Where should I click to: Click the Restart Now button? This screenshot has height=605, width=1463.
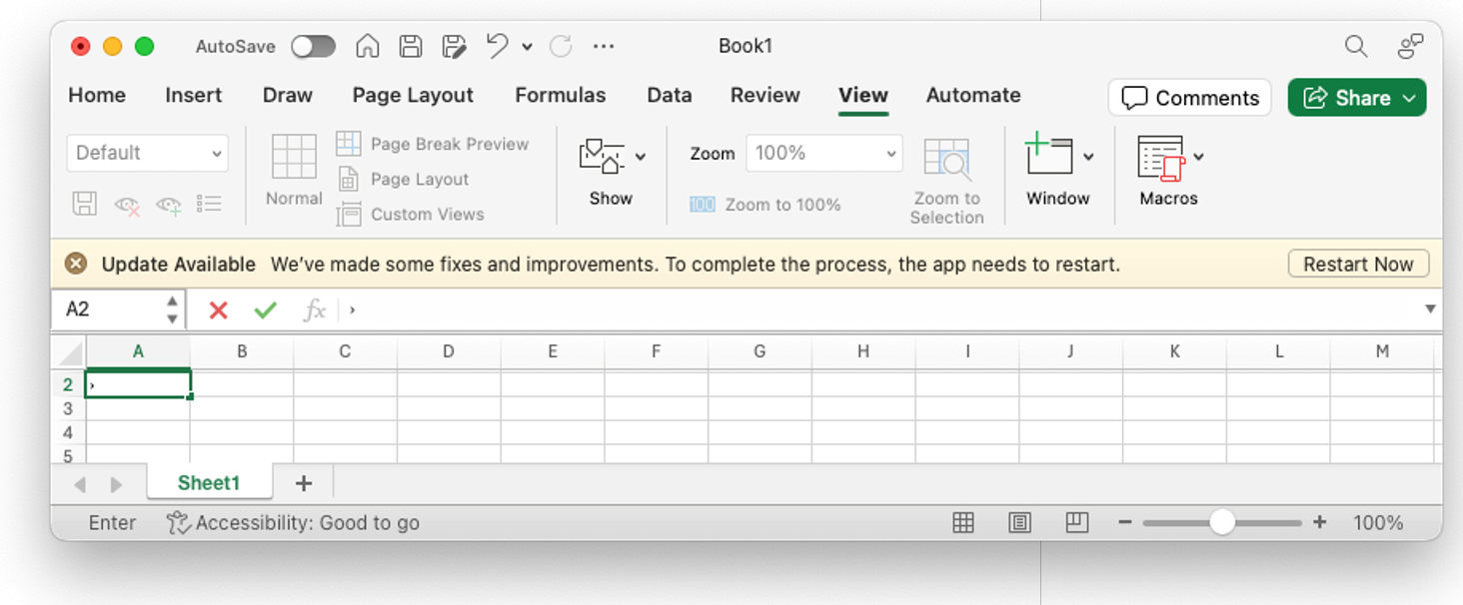1357,264
